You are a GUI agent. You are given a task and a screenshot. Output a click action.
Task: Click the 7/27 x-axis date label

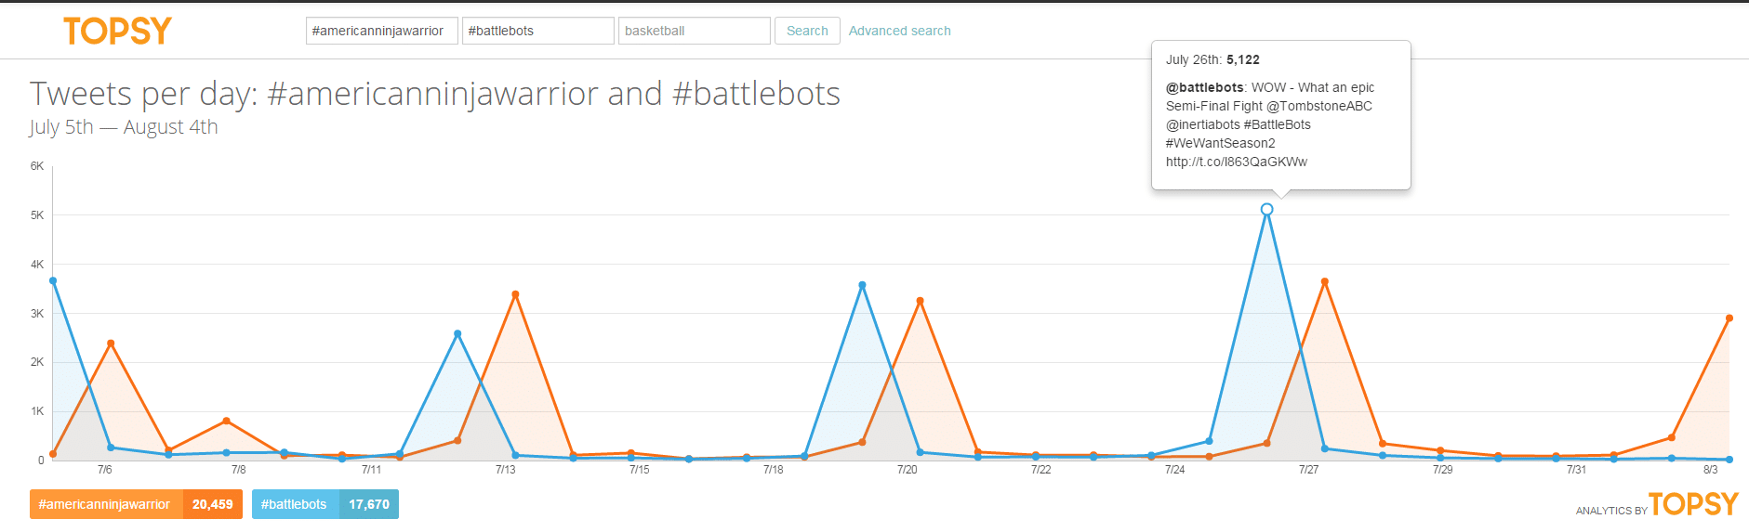tap(1308, 470)
